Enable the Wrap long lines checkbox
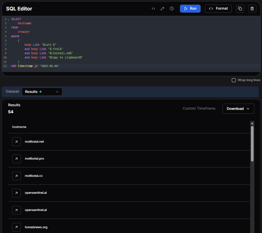 coord(234,80)
